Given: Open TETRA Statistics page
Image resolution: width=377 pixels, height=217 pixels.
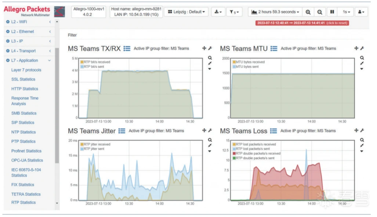Looking at the screenshot, I should (26, 194).
